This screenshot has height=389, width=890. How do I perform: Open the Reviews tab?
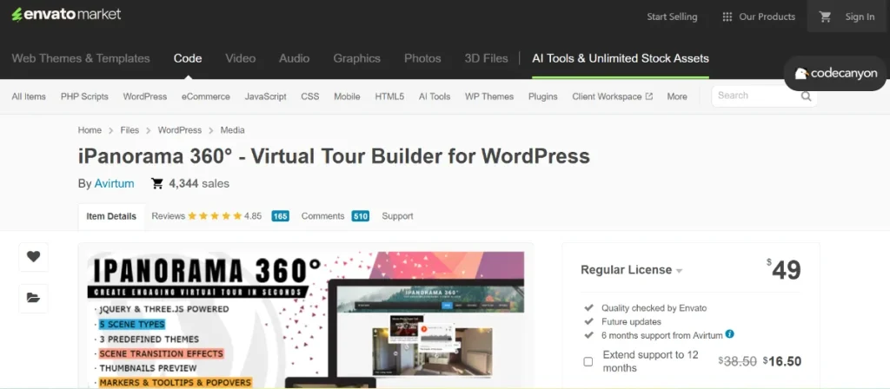tap(168, 216)
